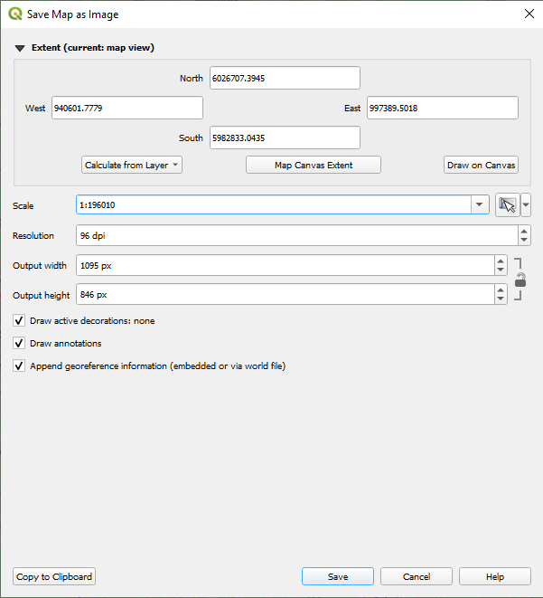The image size is (543, 598).
Task: Close the Save Map as Image dialog
Action: (x=529, y=14)
